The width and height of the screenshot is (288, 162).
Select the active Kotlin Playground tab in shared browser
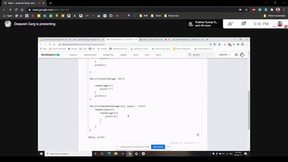121,40
